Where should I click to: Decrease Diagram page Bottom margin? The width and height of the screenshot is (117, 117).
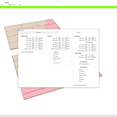coord(33,49)
